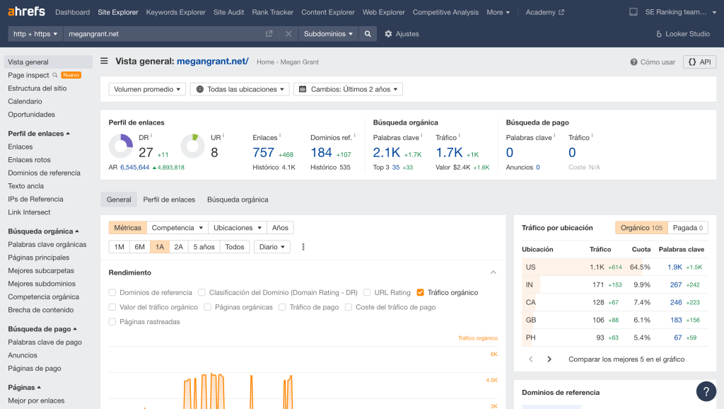Open Keywords Explorer in top menu

(x=176, y=12)
